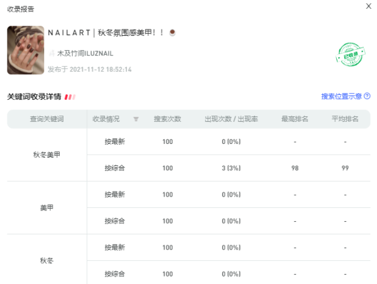Click the 出现次数 / 出现率 column header
This screenshot has height=284, width=377.
231,119
